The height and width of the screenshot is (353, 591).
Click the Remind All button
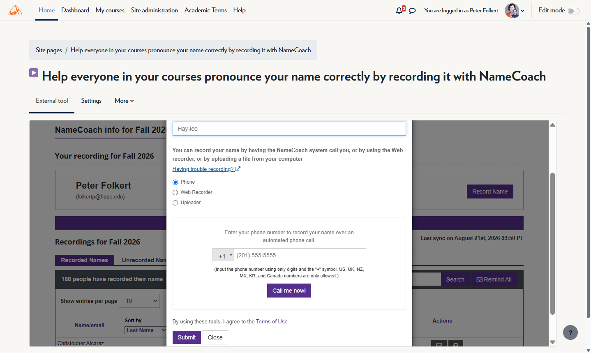tap(494, 279)
